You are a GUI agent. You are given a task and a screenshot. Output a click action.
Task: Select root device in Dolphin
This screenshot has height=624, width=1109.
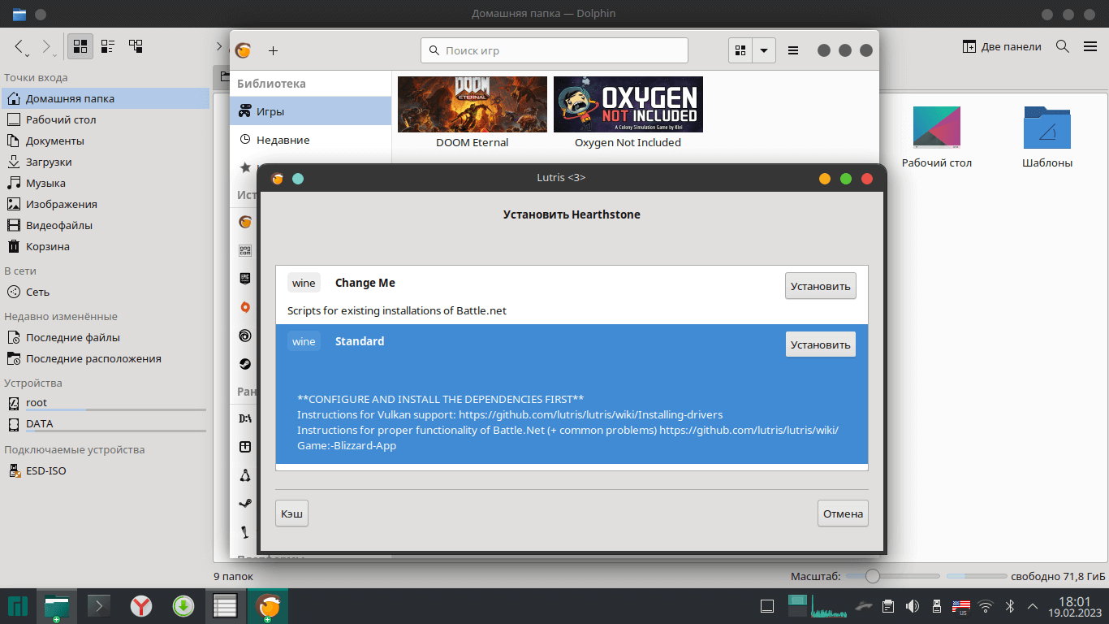pyautogui.click(x=106, y=403)
